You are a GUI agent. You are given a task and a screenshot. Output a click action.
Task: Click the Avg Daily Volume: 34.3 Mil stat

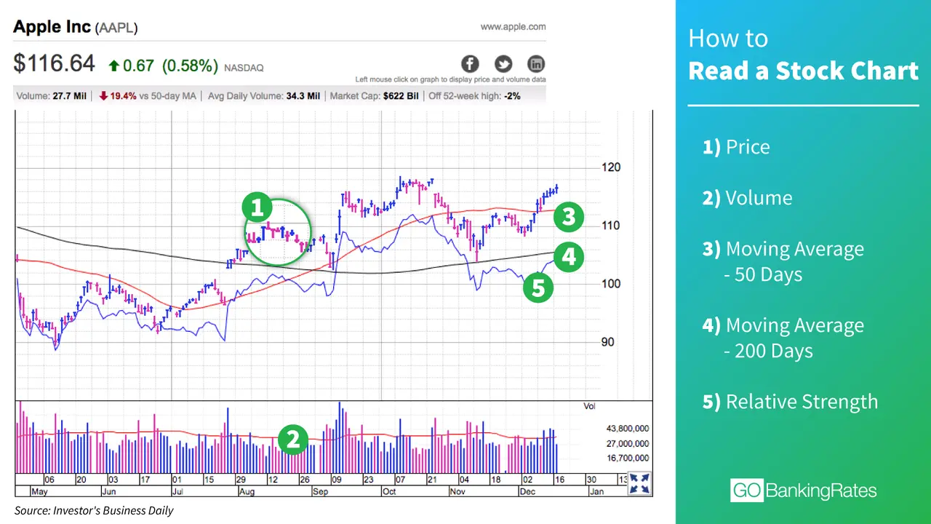[264, 95]
